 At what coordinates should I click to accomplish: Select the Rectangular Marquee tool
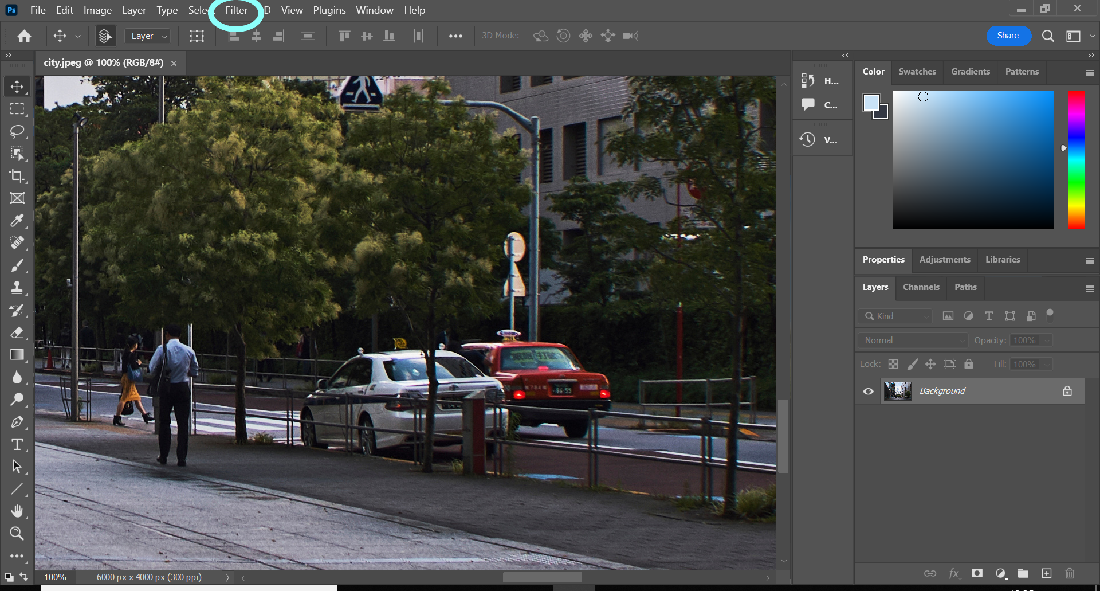tap(17, 109)
